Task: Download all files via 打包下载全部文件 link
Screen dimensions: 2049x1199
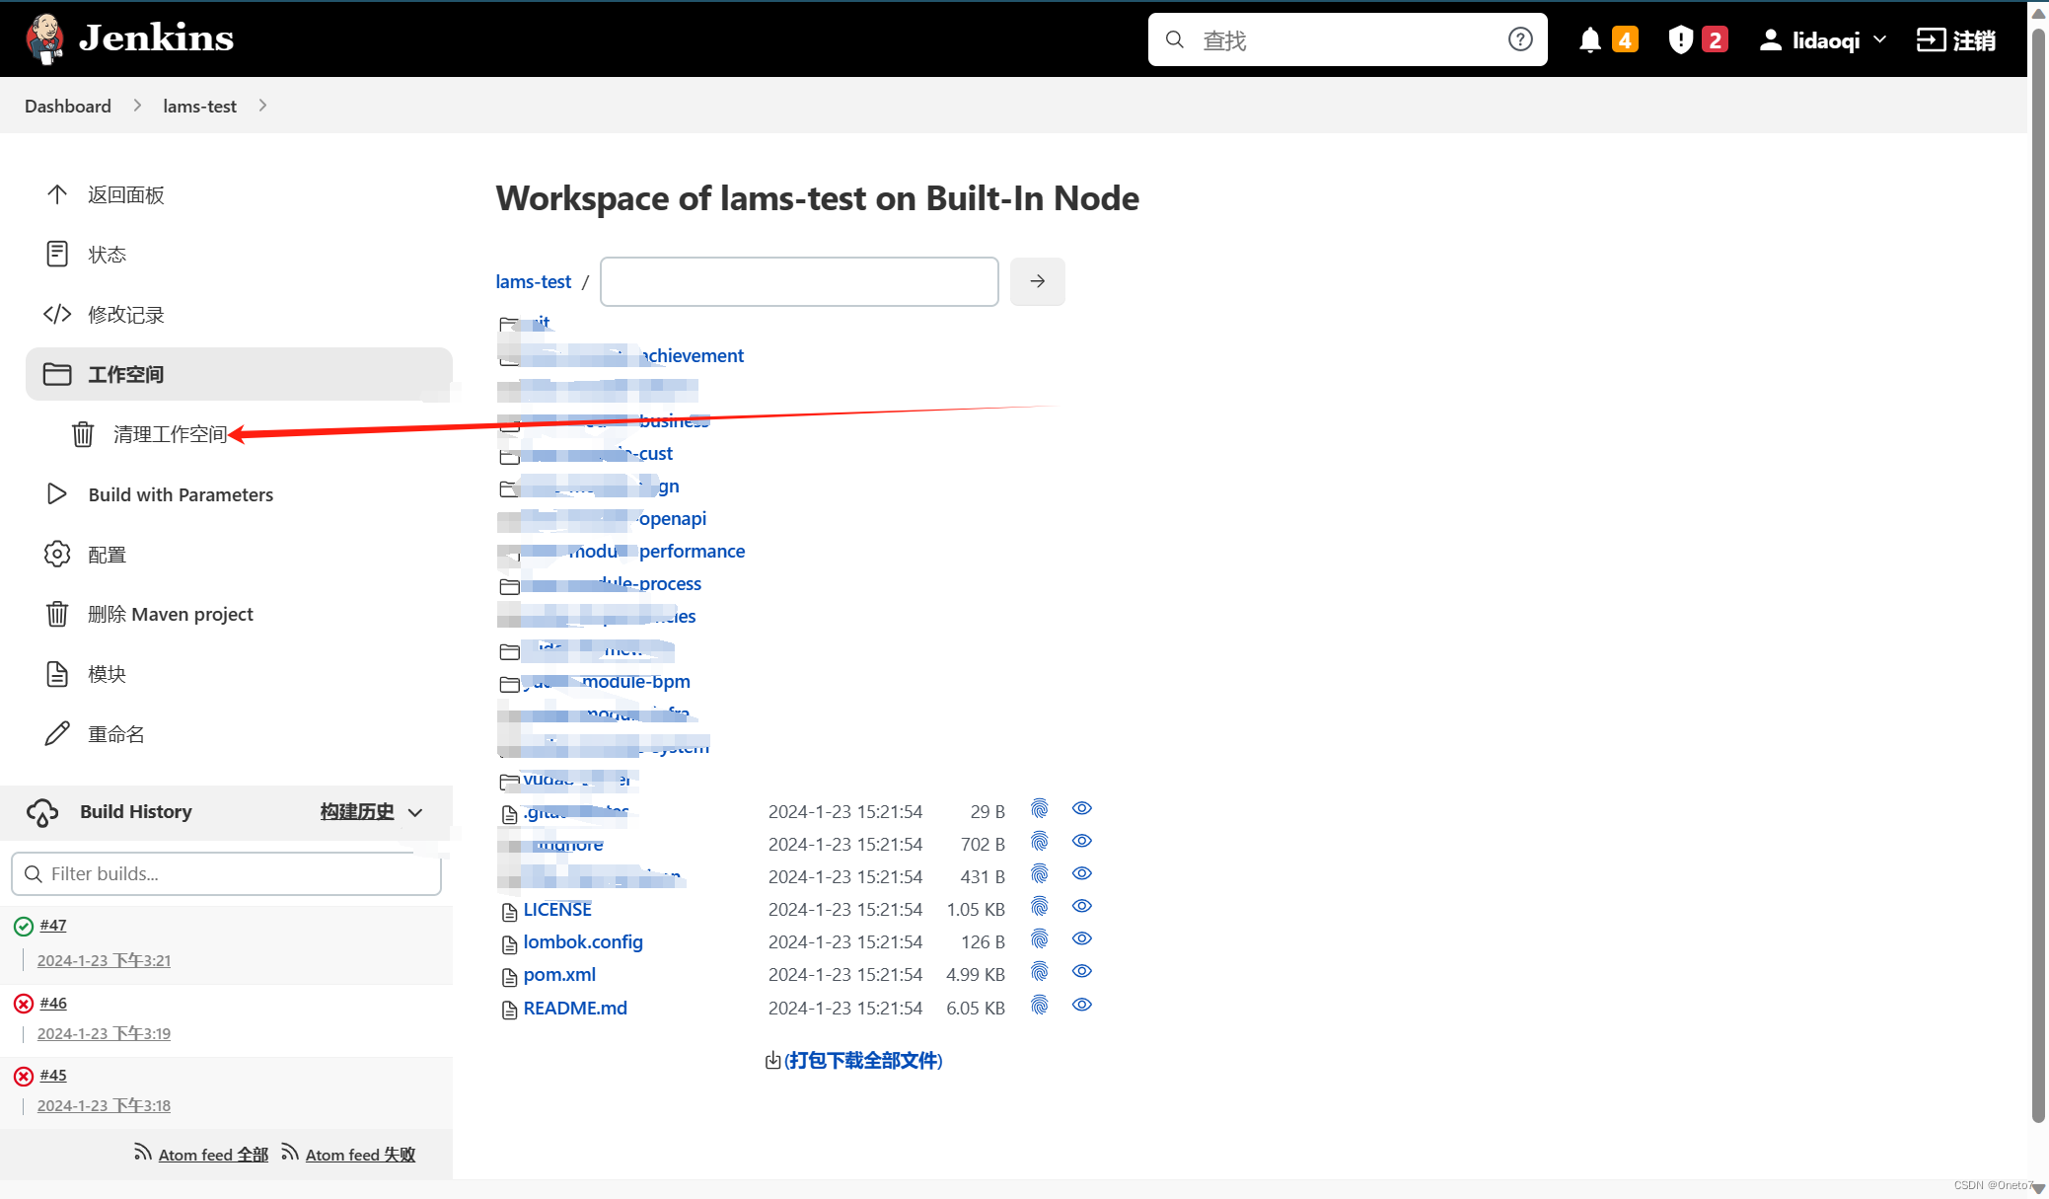Action: [863, 1060]
